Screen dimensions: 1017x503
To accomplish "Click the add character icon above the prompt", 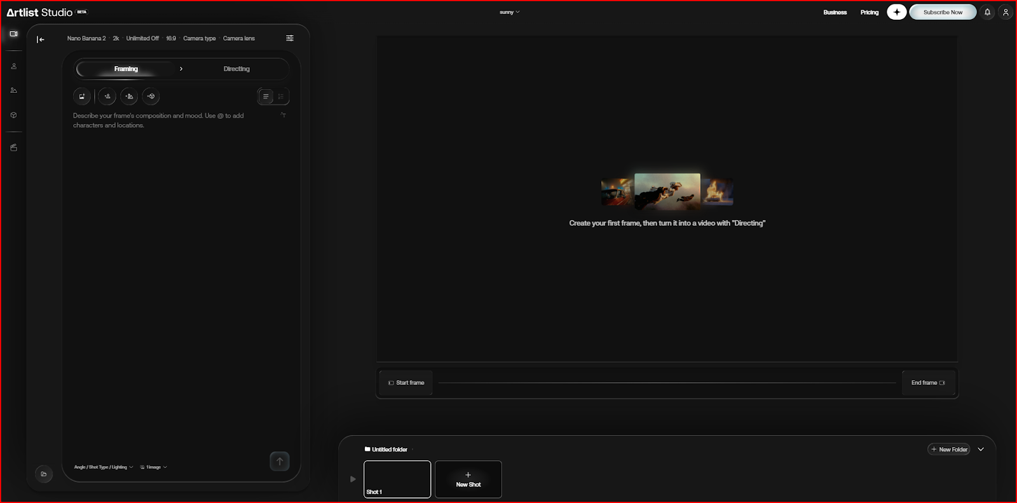I will coord(107,97).
